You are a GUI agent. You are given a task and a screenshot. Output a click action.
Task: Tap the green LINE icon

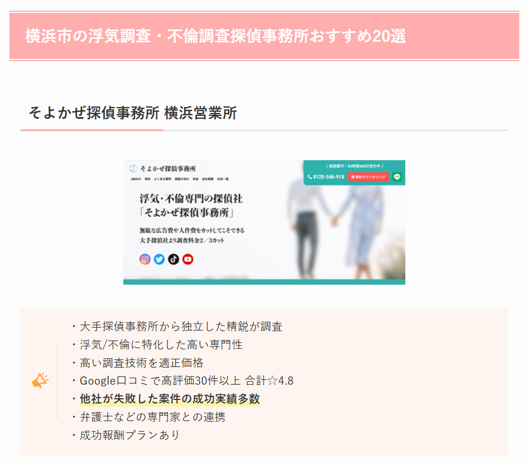397,176
